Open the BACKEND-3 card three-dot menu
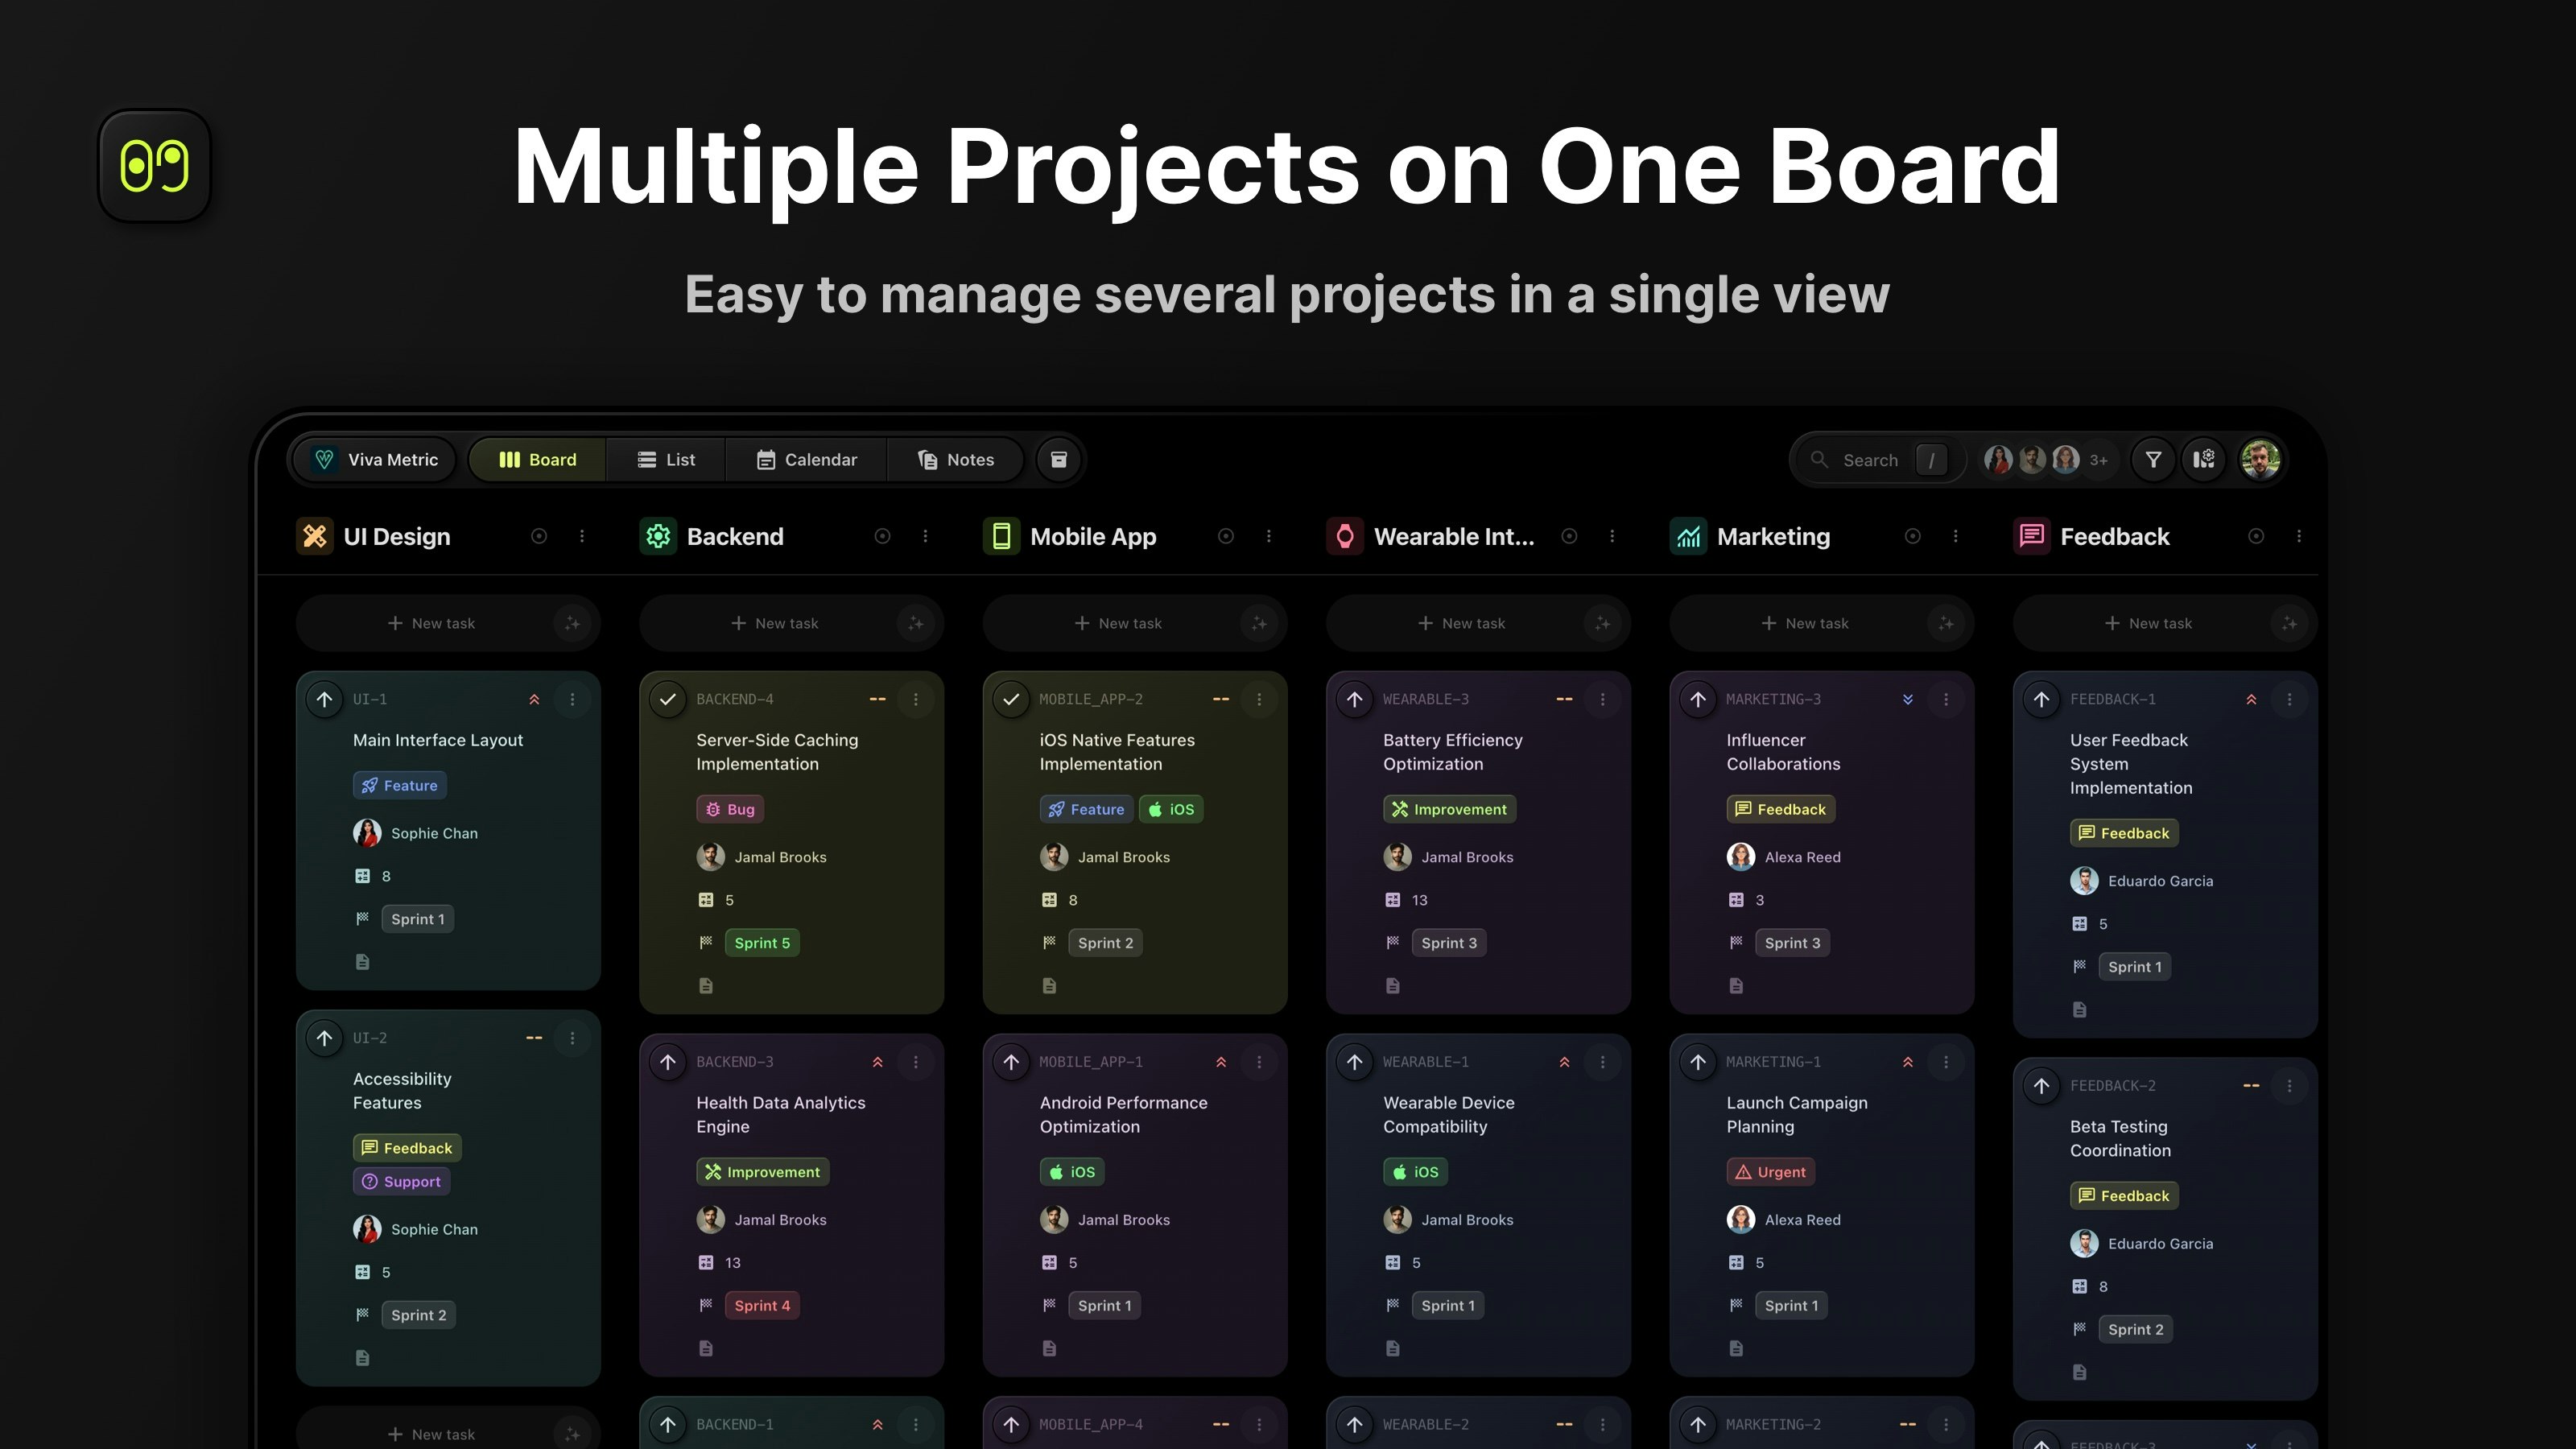 [915, 1063]
